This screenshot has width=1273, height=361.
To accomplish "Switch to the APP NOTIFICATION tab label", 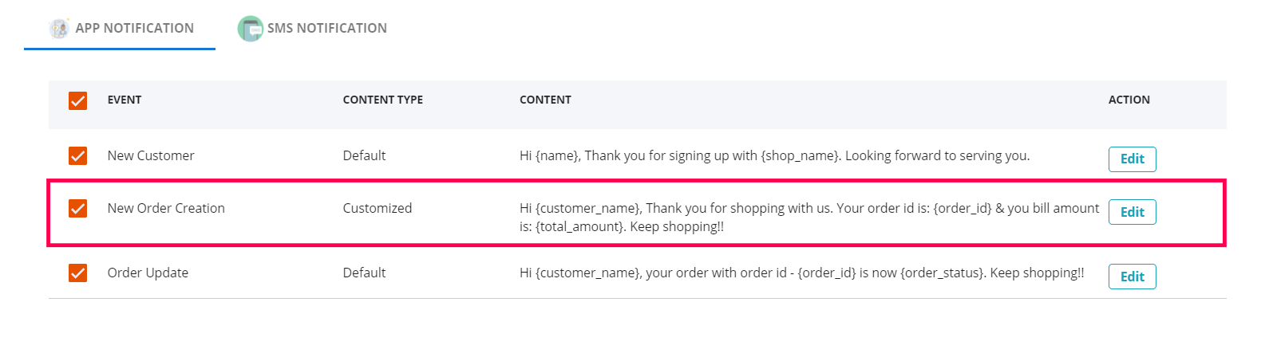I will (x=134, y=29).
